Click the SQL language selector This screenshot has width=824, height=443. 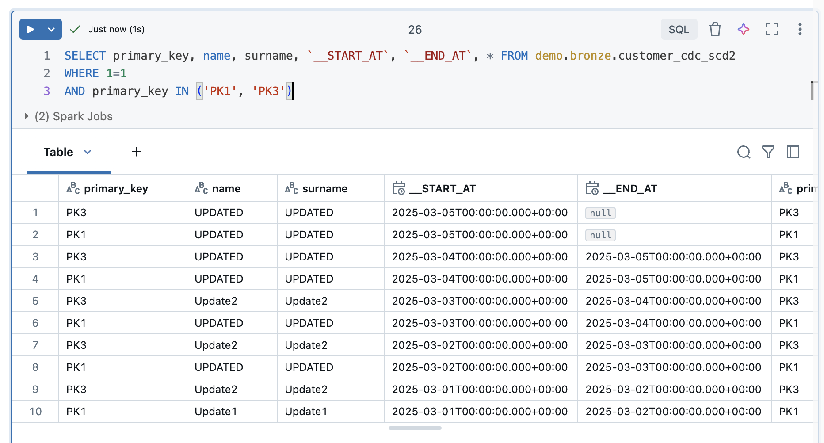679,30
